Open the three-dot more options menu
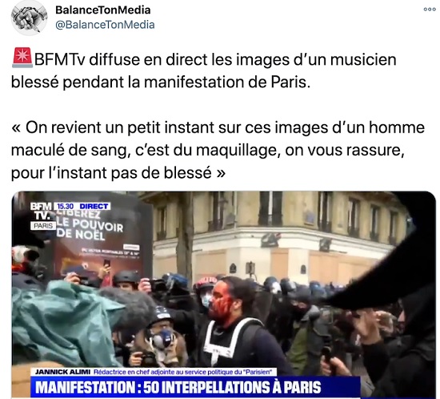 point(430,10)
